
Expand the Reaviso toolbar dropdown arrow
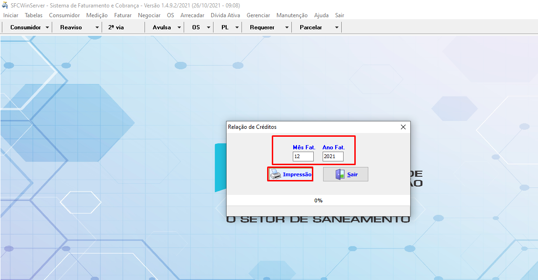click(x=97, y=27)
